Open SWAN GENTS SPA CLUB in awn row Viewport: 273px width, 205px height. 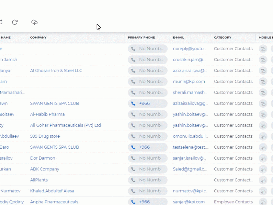[x=55, y=104]
